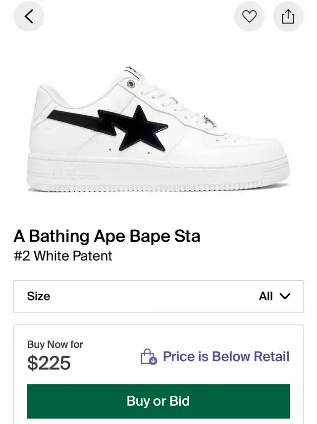Viewport: 317px width, 424px height.
Task: Go back using the left arrow icon
Action: [x=29, y=16]
